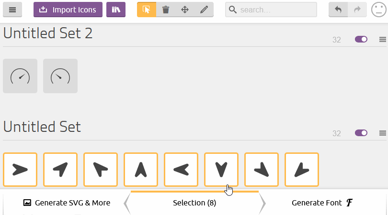Screen dimensions: 388x215
Task: Deselect the left-pointing arrow icon
Action: (x=181, y=170)
